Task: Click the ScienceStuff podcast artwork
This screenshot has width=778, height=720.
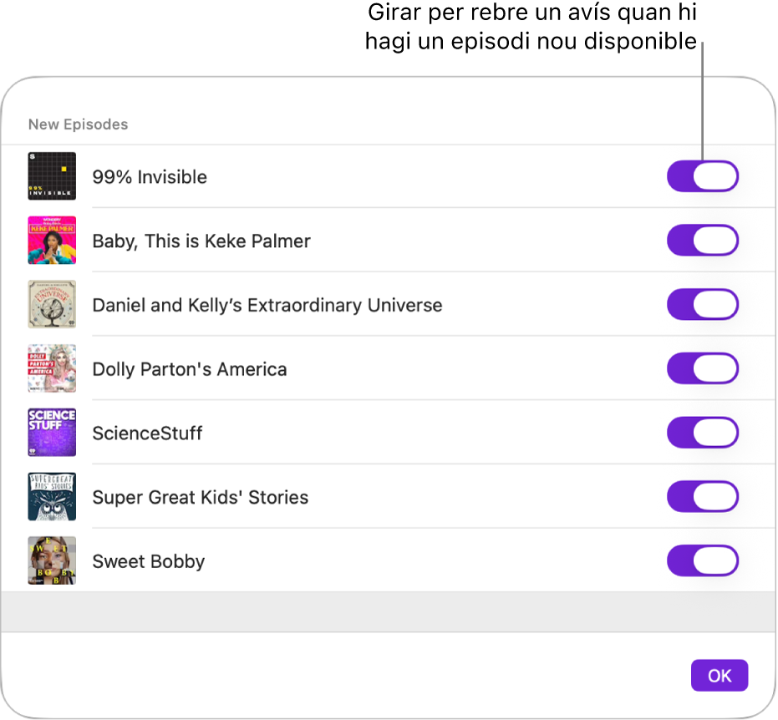Action: pos(51,432)
